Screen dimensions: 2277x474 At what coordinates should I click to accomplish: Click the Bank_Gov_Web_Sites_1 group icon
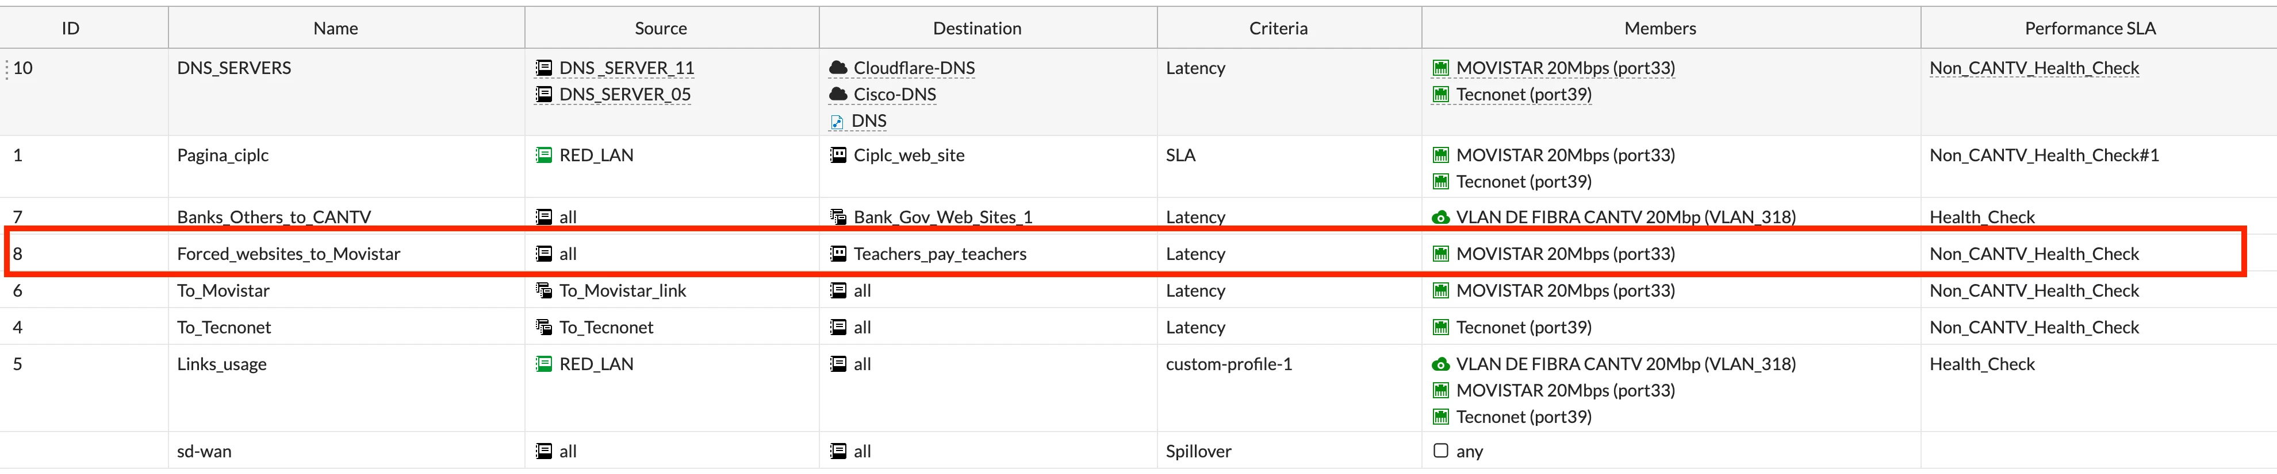pyautogui.click(x=838, y=217)
